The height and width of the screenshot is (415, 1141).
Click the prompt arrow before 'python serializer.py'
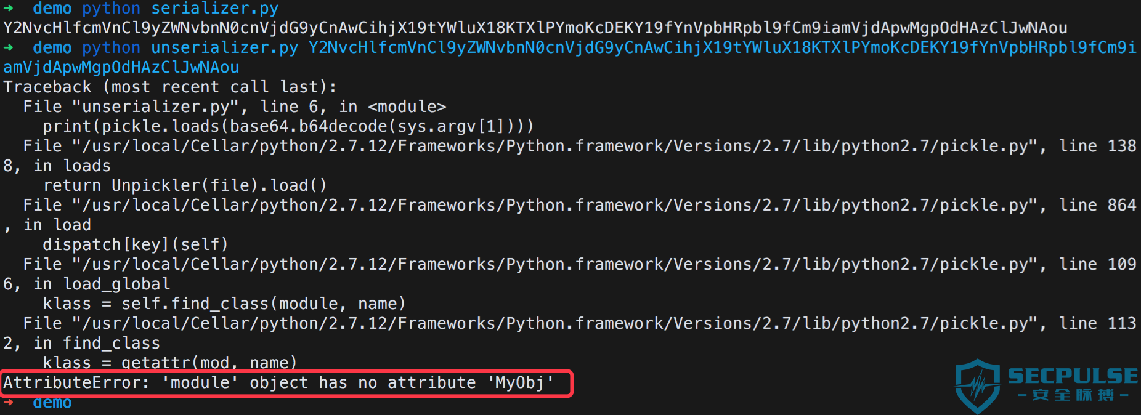point(8,8)
